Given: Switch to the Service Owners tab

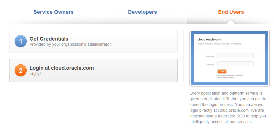Looking at the screenshot, I should [x=54, y=12].
